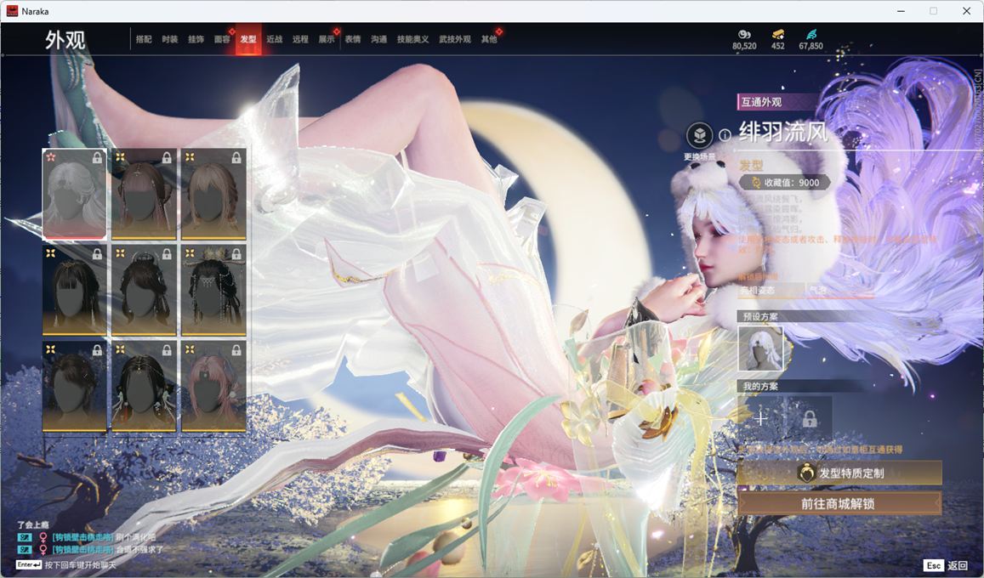Choose the pink hairstyle thumbnail
The height and width of the screenshot is (578, 984).
(213, 386)
